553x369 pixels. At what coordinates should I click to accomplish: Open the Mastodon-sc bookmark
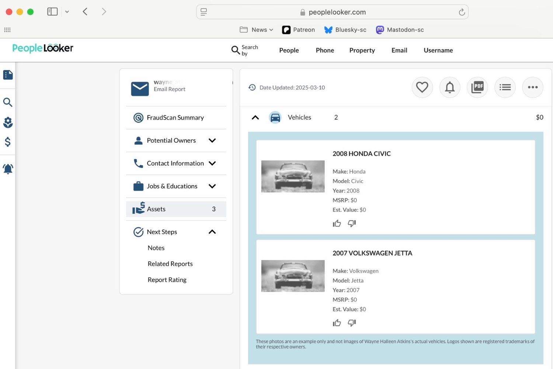pyautogui.click(x=400, y=30)
